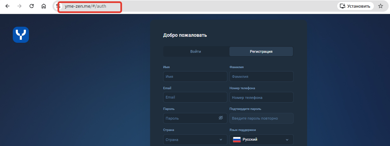390x146 pixels.
Task: Open the browser home page icon
Action: pos(43,6)
